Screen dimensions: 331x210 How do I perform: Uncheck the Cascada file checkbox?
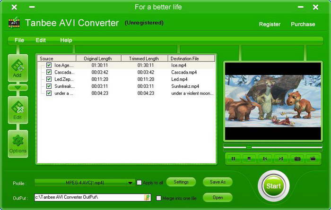pos(49,72)
